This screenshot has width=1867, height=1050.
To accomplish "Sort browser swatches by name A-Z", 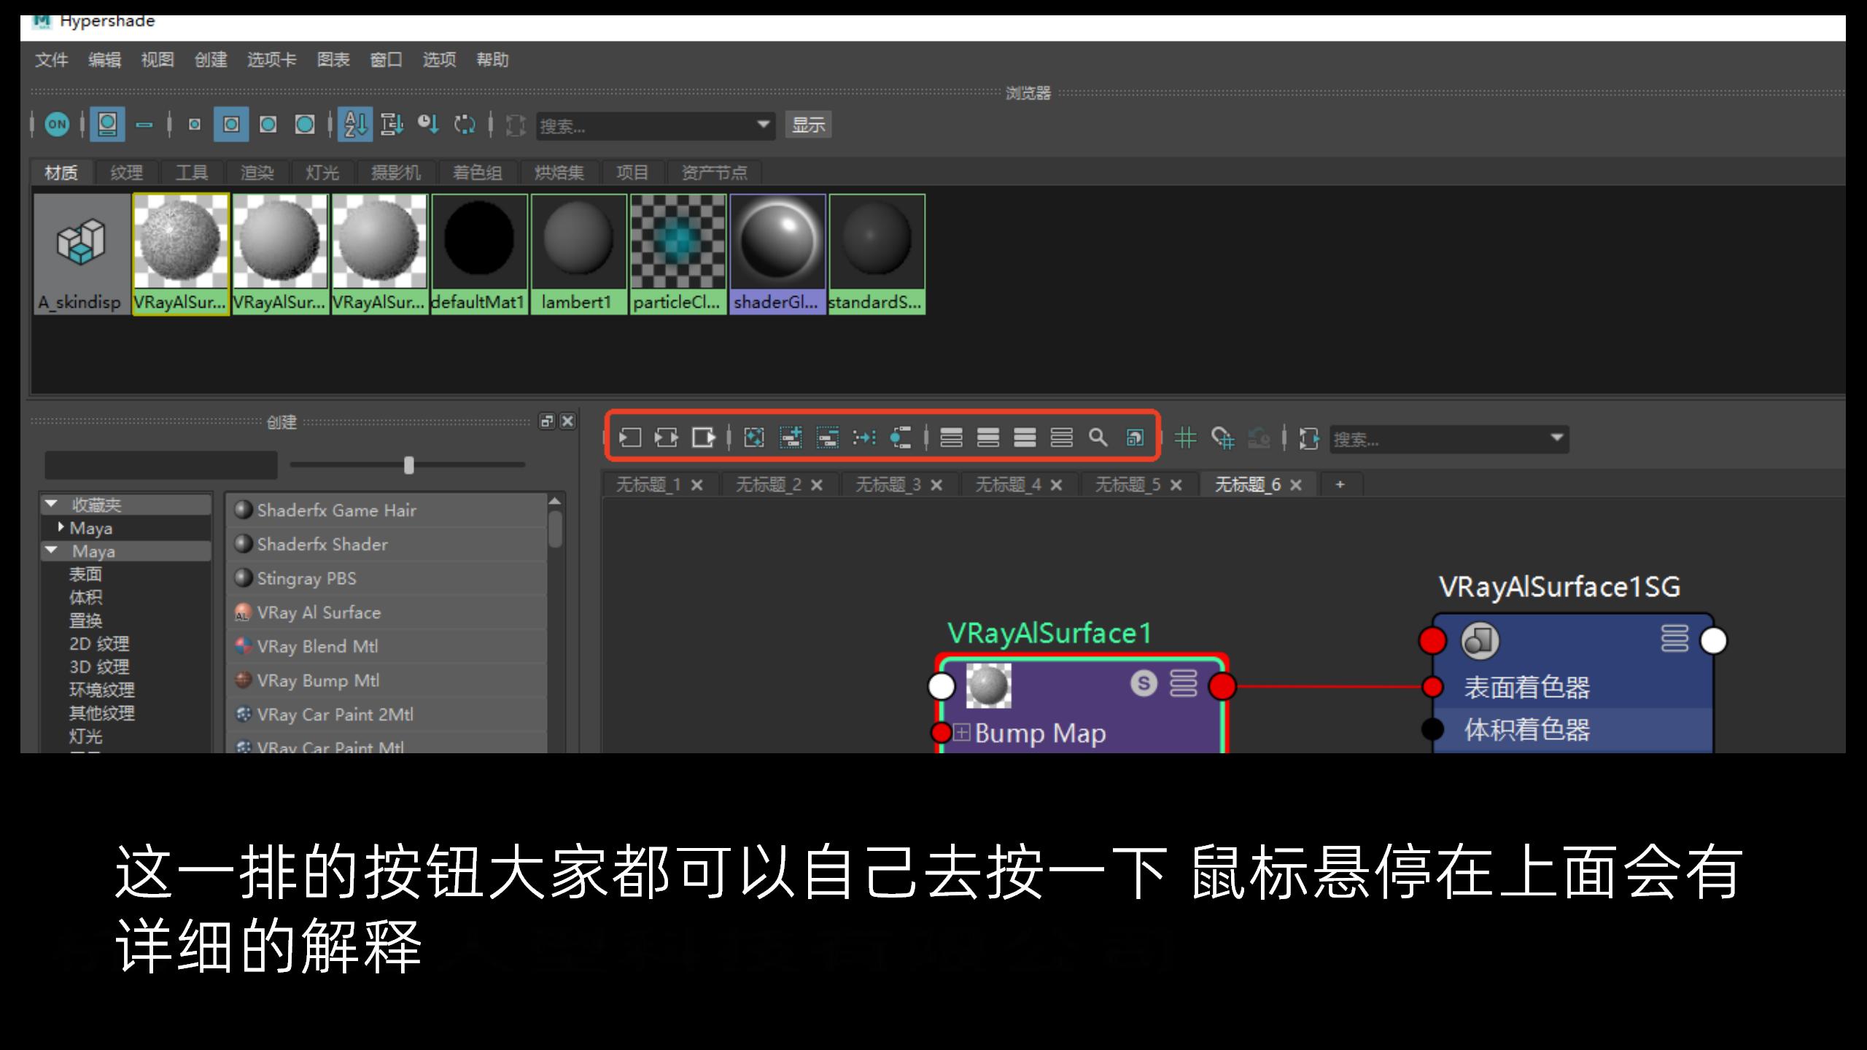I will [355, 125].
